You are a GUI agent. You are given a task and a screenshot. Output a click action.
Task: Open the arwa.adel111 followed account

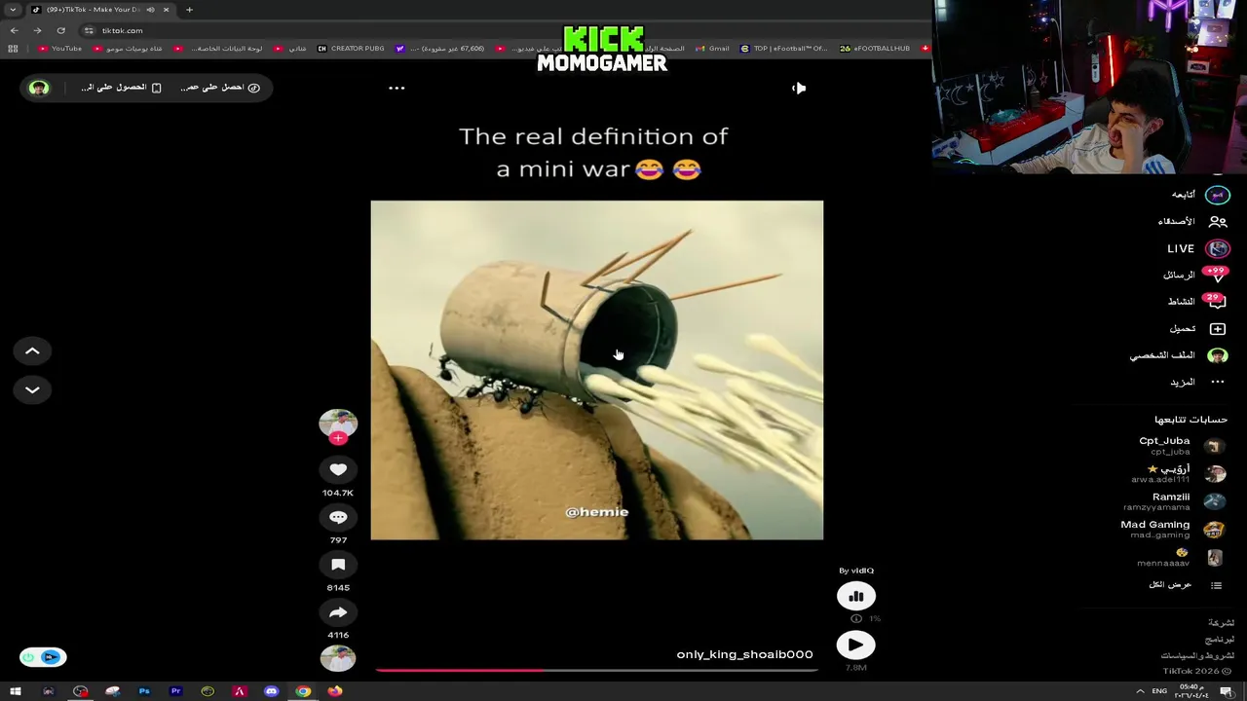[1177, 473]
